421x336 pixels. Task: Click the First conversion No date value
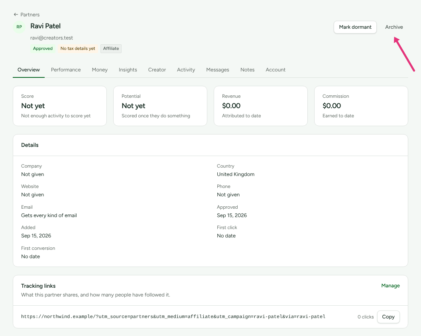pos(30,257)
